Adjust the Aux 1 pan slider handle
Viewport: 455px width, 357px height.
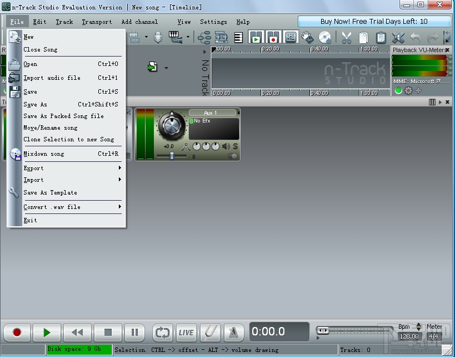click(172, 156)
